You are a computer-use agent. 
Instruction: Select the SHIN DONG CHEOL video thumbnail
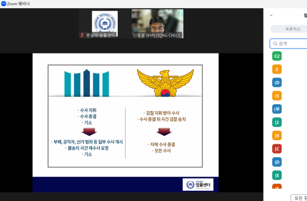tap(158, 23)
